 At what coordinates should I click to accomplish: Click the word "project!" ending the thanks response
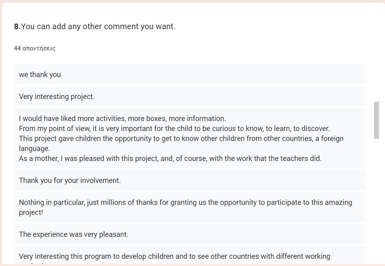coord(31,212)
